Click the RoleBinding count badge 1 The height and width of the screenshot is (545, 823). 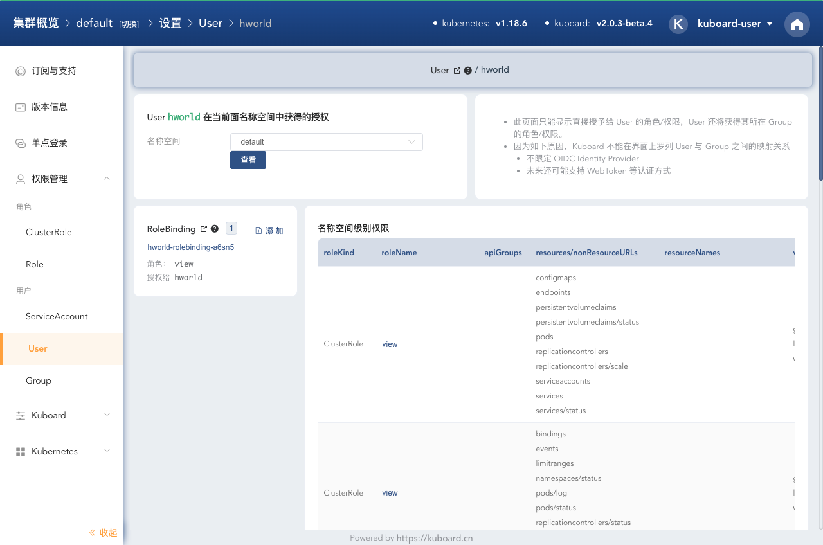coord(231,228)
